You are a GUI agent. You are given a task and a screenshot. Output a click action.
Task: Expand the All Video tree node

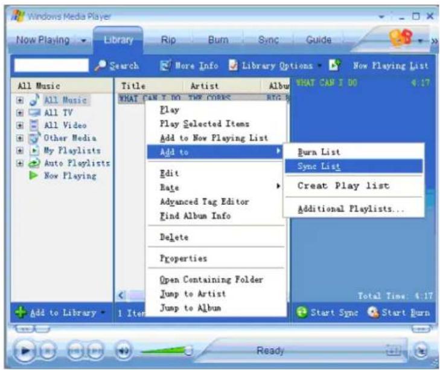[x=20, y=125]
